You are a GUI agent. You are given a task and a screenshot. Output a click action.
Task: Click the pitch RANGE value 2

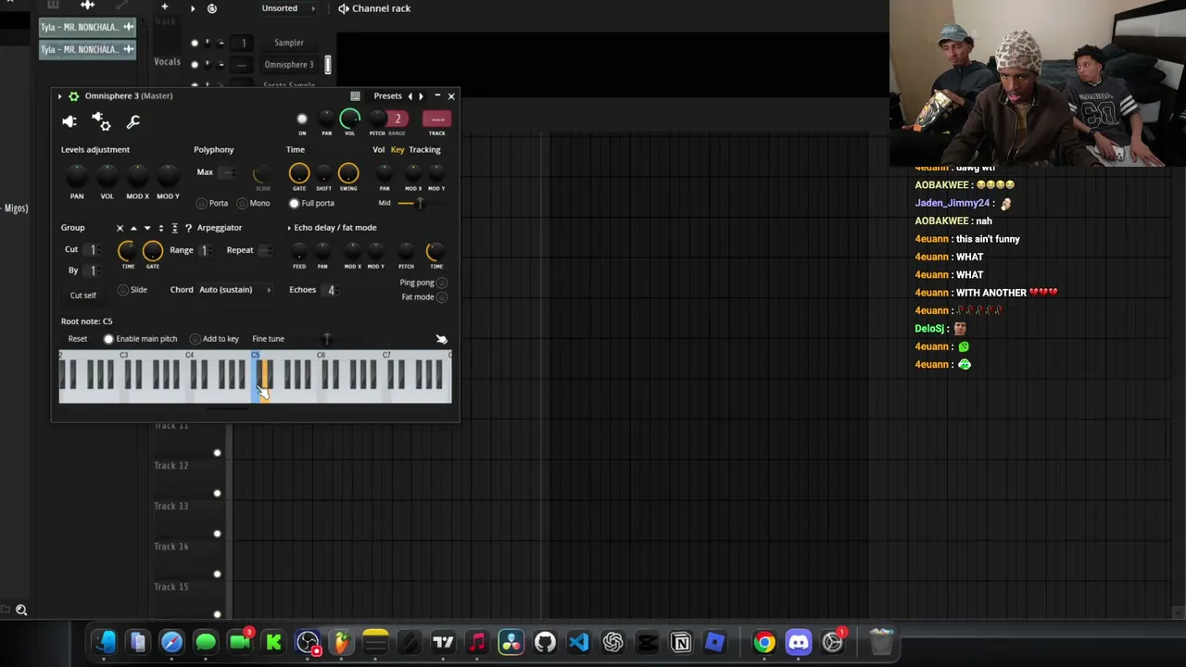[397, 120]
